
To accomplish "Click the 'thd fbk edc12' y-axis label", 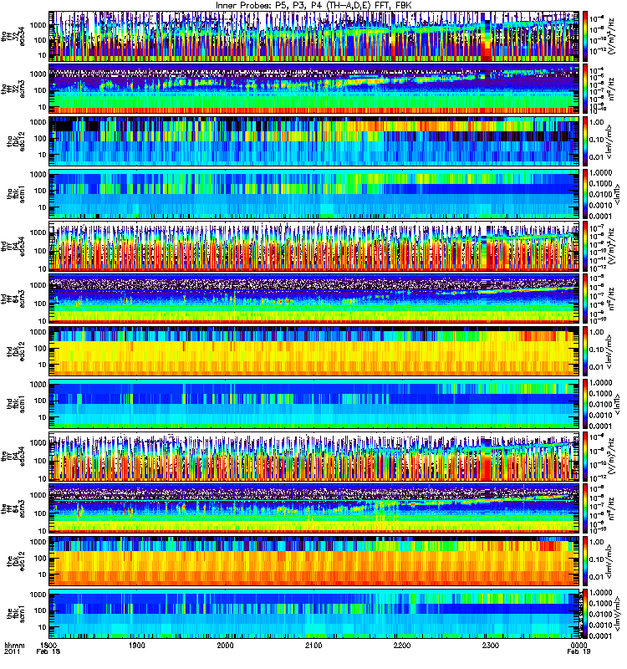I will 16,351.
